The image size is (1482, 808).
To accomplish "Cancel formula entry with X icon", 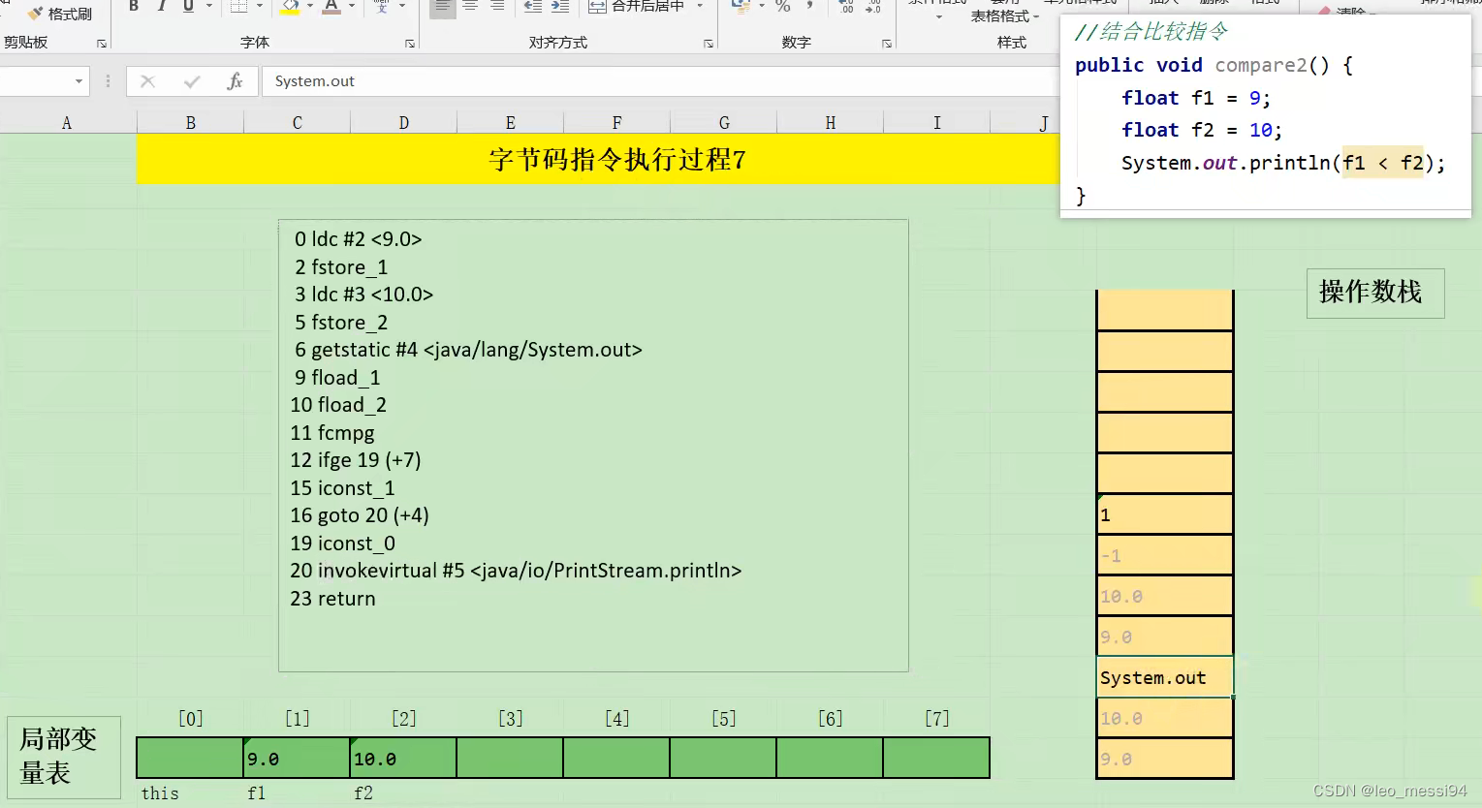I will [x=147, y=81].
